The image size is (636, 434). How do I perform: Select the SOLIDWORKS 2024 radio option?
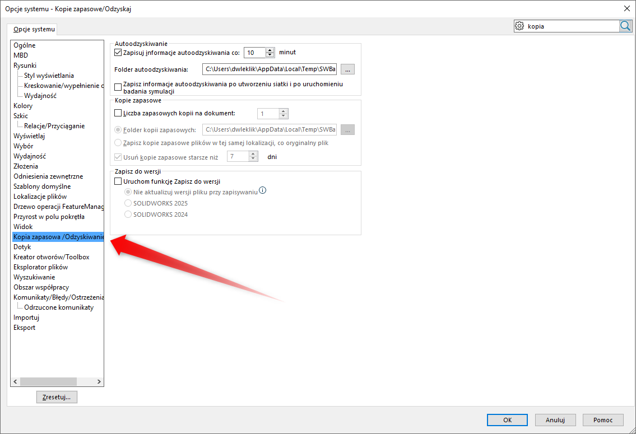tap(128, 214)
